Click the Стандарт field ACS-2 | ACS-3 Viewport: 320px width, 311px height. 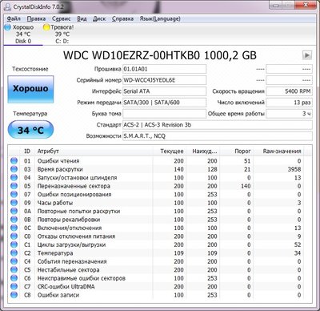(x=218, y=125)
